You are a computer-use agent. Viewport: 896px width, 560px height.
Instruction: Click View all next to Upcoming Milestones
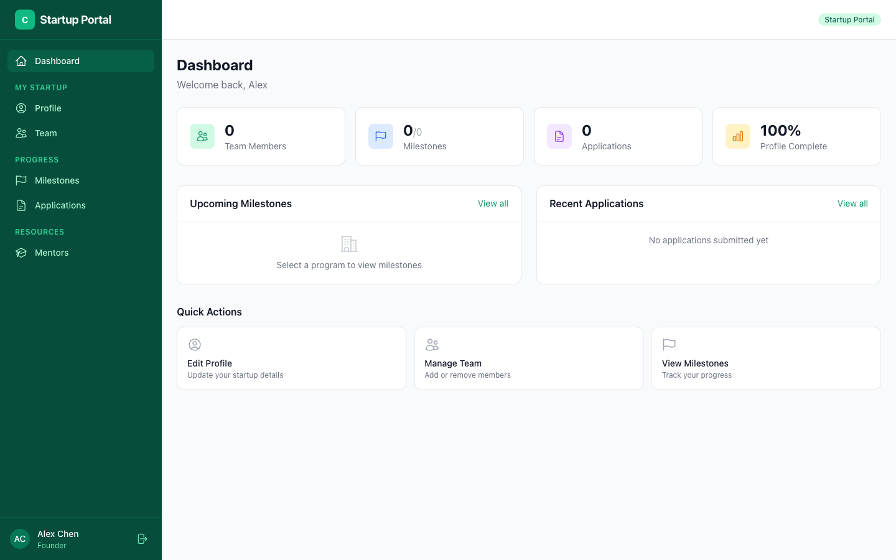click(x=493, y=203)
